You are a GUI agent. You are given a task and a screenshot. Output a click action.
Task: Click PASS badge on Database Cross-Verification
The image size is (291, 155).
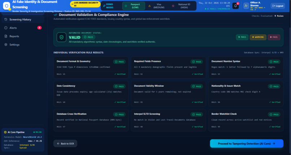(120, 114)
